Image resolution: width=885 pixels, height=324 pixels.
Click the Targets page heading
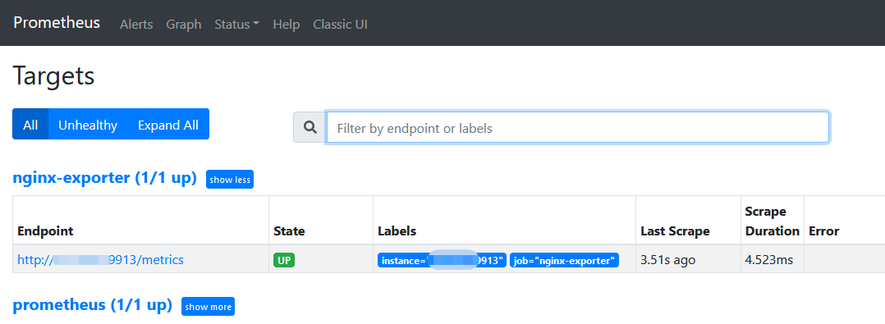pyautogui.click(x=53, y=75)
